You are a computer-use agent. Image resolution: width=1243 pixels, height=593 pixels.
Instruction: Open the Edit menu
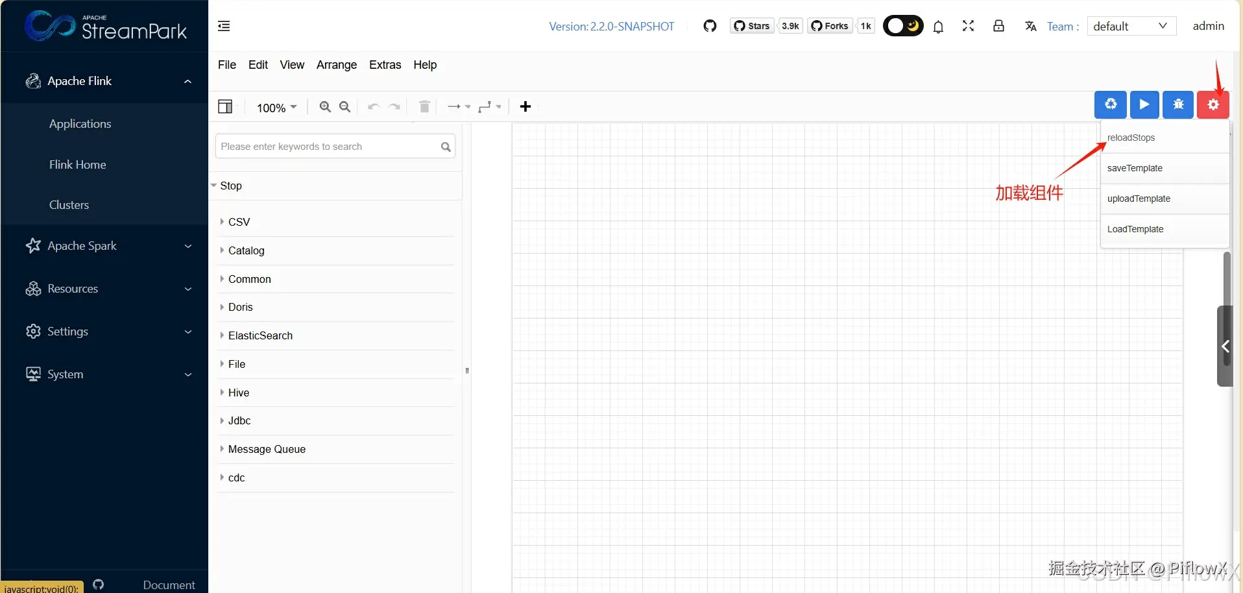pyautogui.click(x=258, y=65)
